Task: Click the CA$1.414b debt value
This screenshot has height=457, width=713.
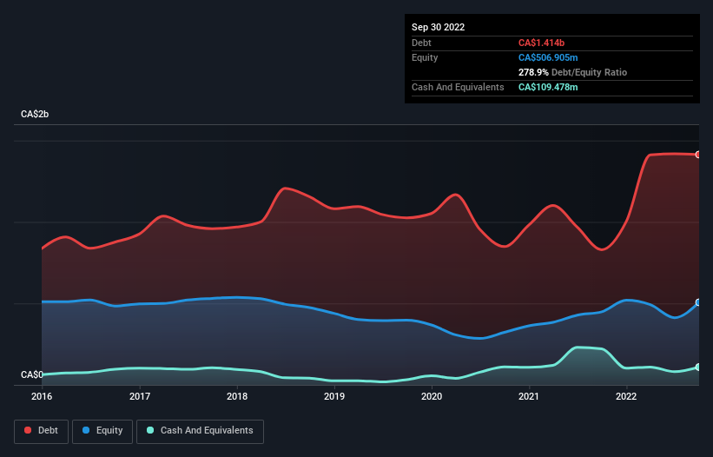Action: point(541,43)
